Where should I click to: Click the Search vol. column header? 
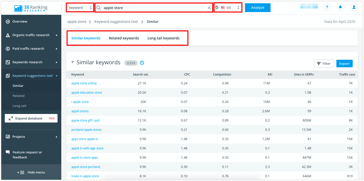click(141, 75)
